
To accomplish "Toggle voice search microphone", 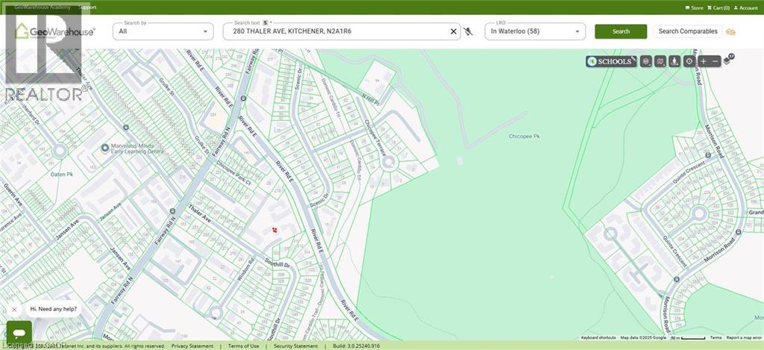I will tap(468, 31).
